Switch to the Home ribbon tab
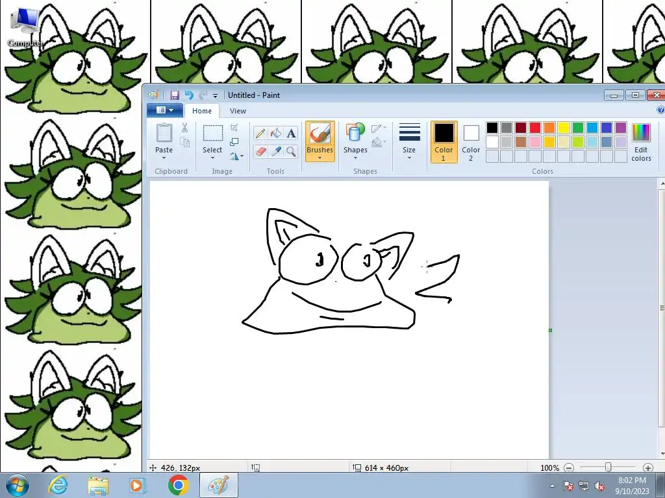Image resolution: width=665 pixels, height=498 pixels. (202, 111)
